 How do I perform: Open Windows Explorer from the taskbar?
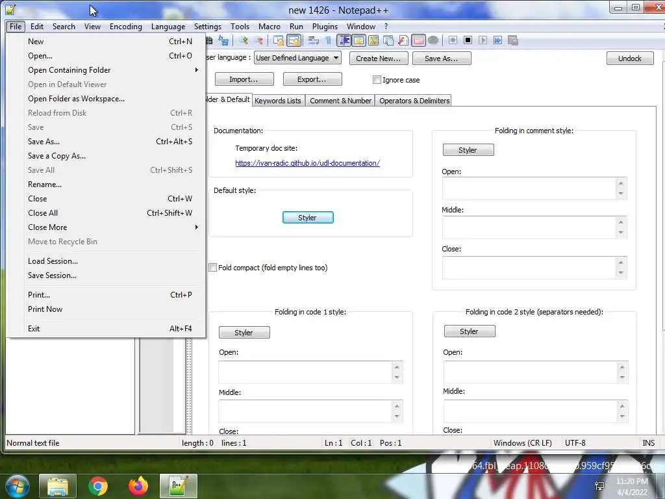tap(58, 486)
